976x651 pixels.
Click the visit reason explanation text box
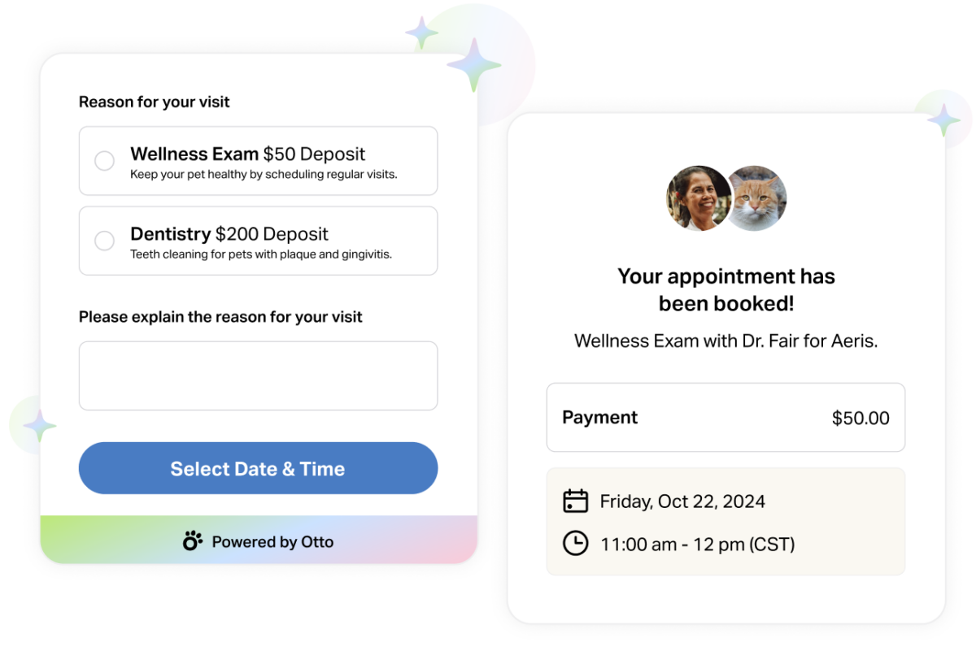[x=258, y=375]
